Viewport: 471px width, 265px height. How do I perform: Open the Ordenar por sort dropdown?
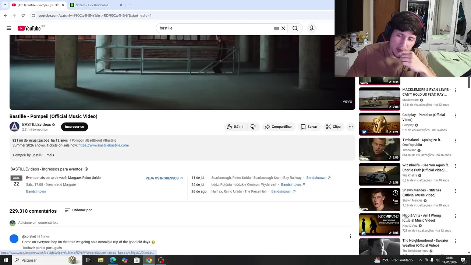coord(78,210)
